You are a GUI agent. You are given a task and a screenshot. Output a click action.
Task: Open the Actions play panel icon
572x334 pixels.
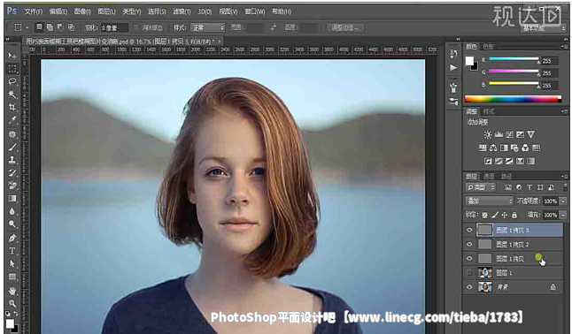point(453,68)
